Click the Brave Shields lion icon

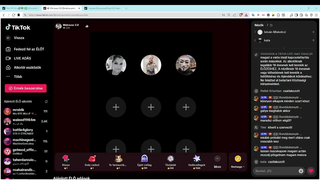(x=241, y=15)
